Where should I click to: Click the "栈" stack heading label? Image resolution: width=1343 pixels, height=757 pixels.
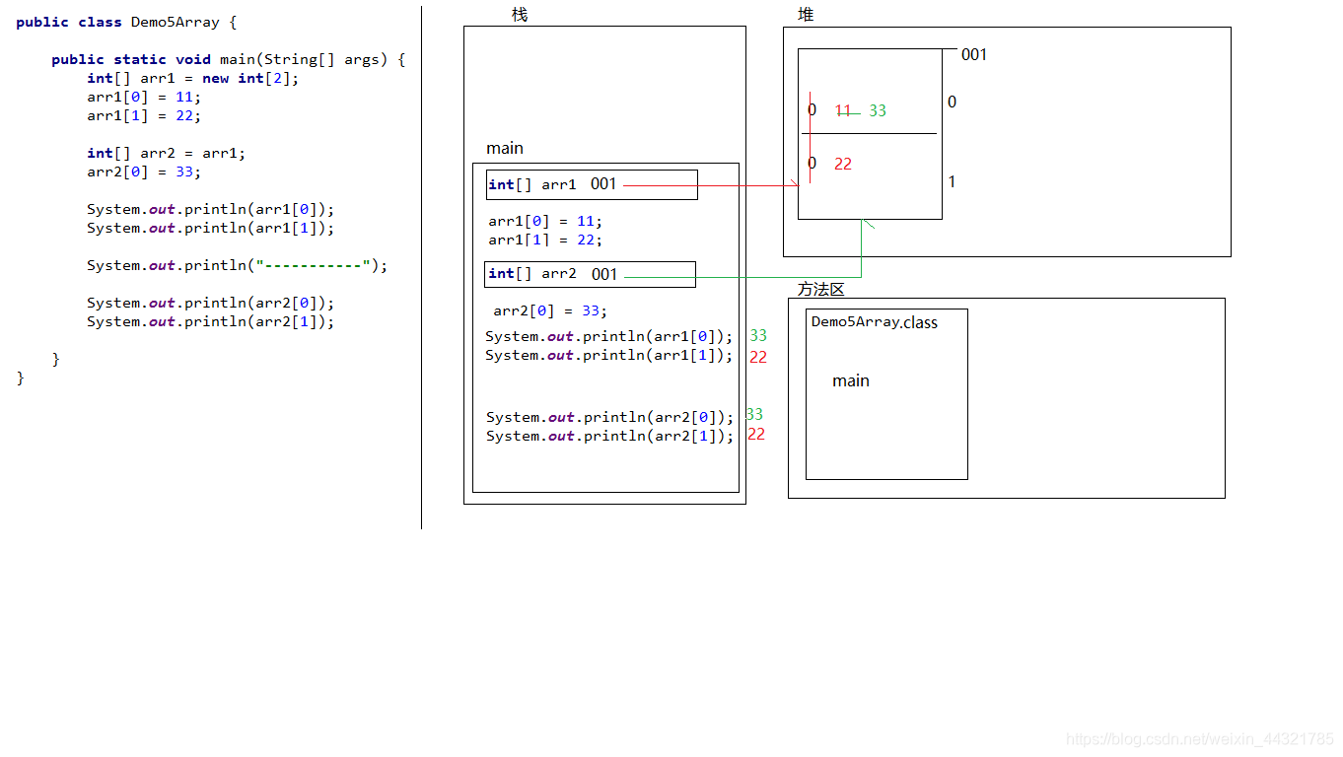click(520, 15)
